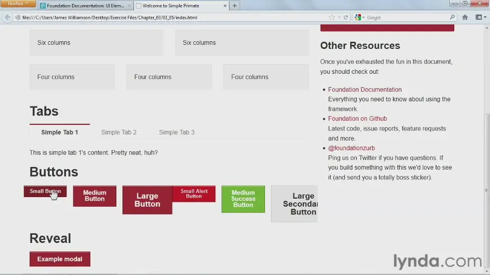
Task: Click the Medium Button
Action: coord(95,196)
